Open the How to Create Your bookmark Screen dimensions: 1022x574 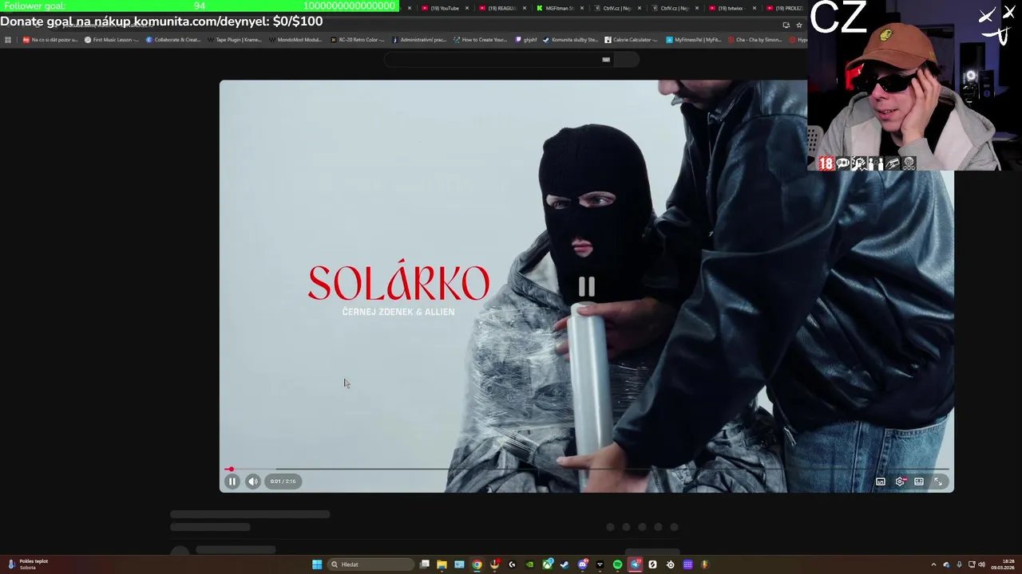(481, 39)
